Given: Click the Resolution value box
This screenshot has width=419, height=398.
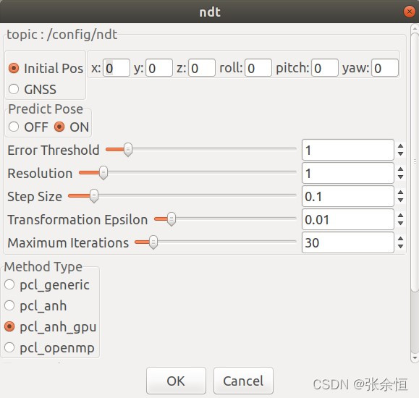Looking at the screenshot, I should [348, 173].
